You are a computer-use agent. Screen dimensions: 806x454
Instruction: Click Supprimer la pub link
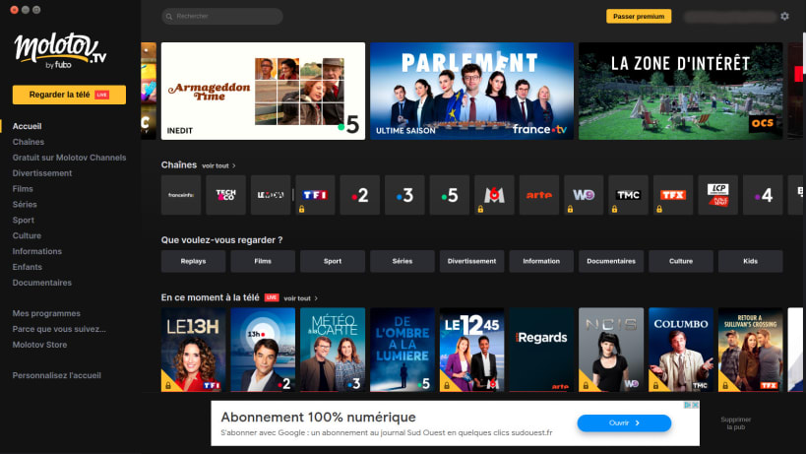click(735, 423)
